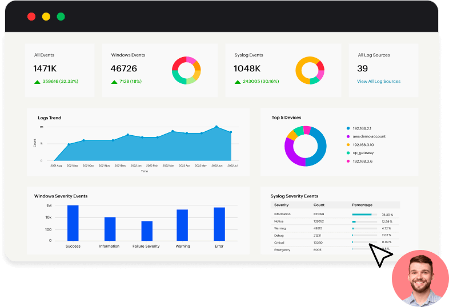449x307 pixels.
Task: Click the Windows Events donut chart
Action: pyautogui.click(x=186, y=70)
